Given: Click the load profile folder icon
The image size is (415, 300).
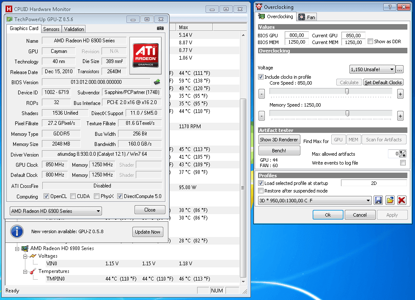Looking at the screenshot, I should click(x=390, y=200).
